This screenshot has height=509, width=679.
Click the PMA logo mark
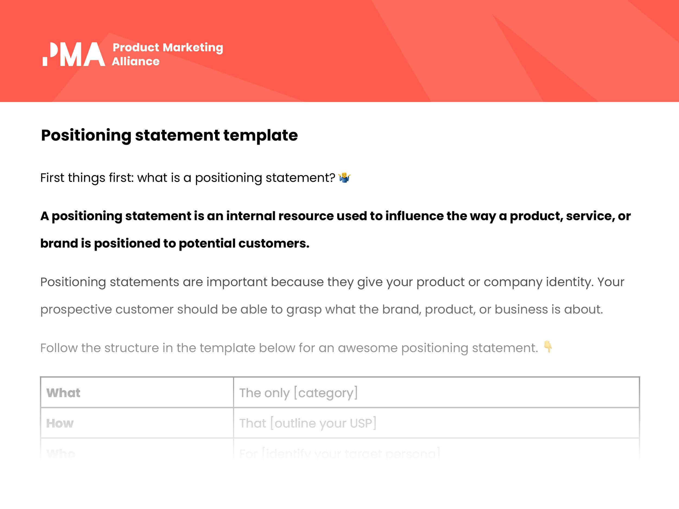point(74,54)
